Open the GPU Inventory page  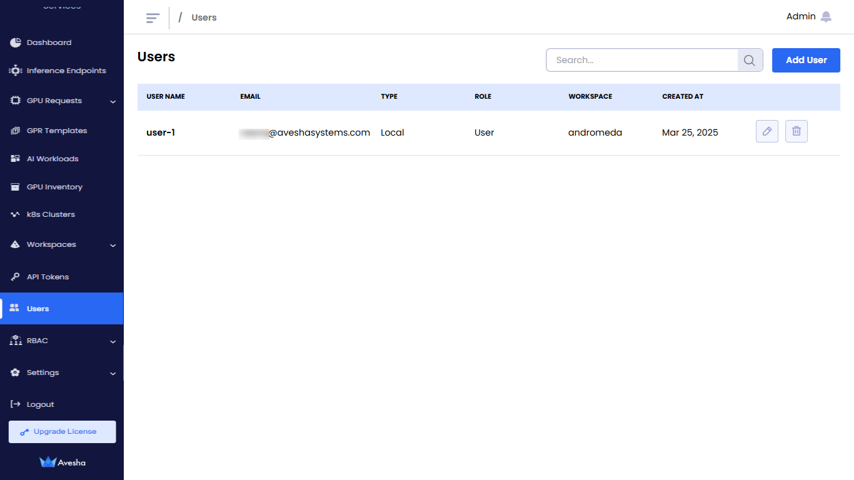tap(54, 187)
